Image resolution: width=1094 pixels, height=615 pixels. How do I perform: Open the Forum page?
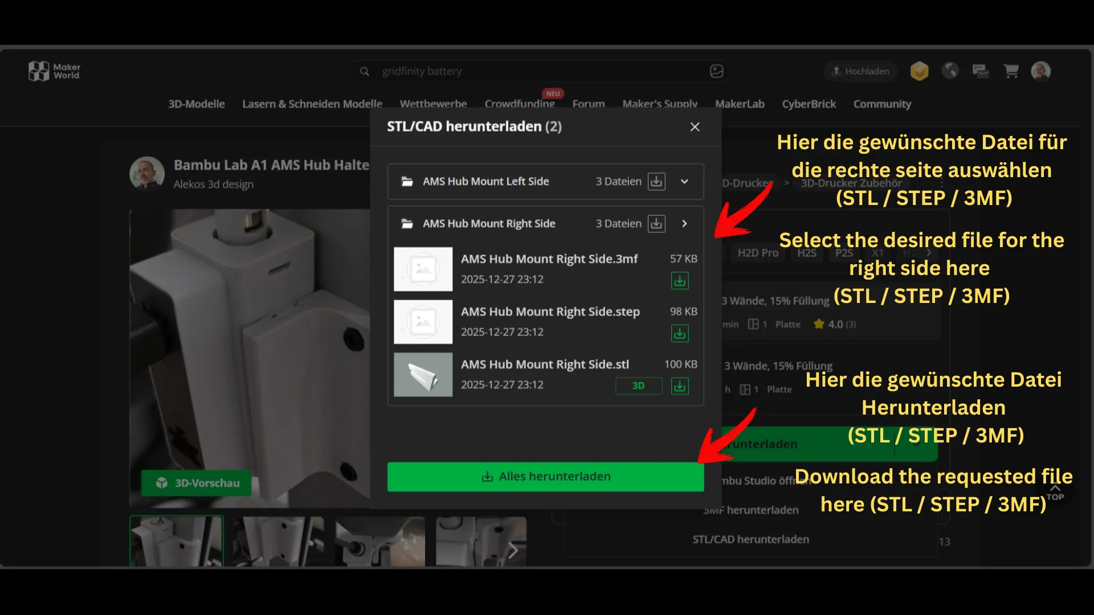click(x=589, y=104)
